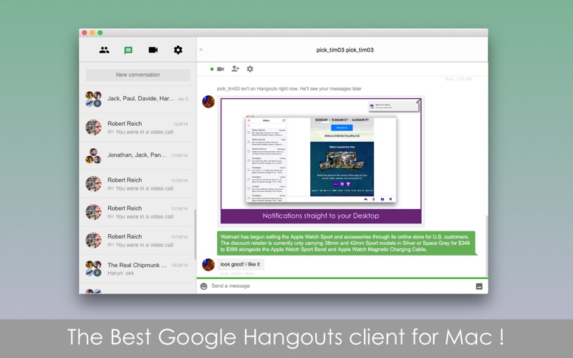Click the 'look good! i like it' message
Viewport: 573px width, 358px height.
(240, 264)
